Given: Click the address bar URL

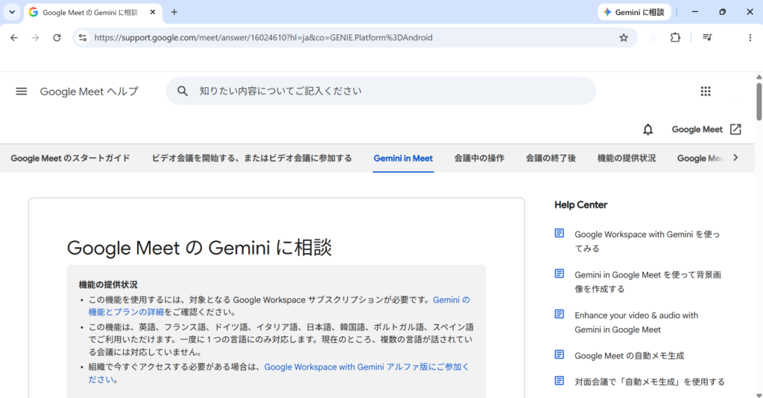Looking at the screenshot, I should tap(263, 37).
